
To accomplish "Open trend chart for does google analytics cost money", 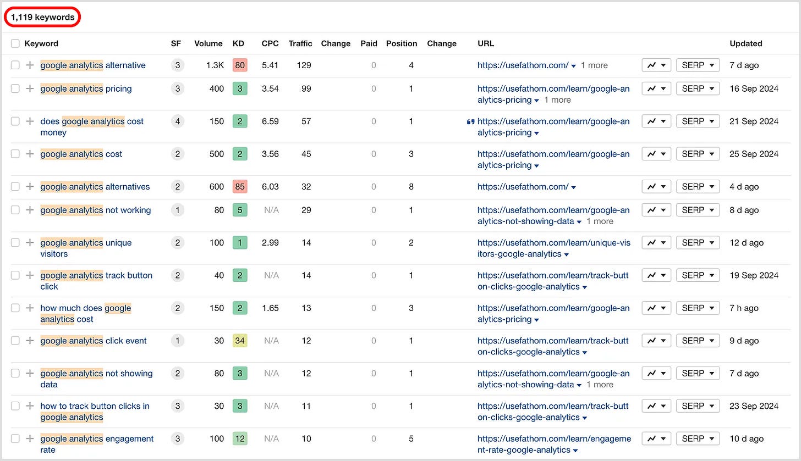I will [656, 121].
